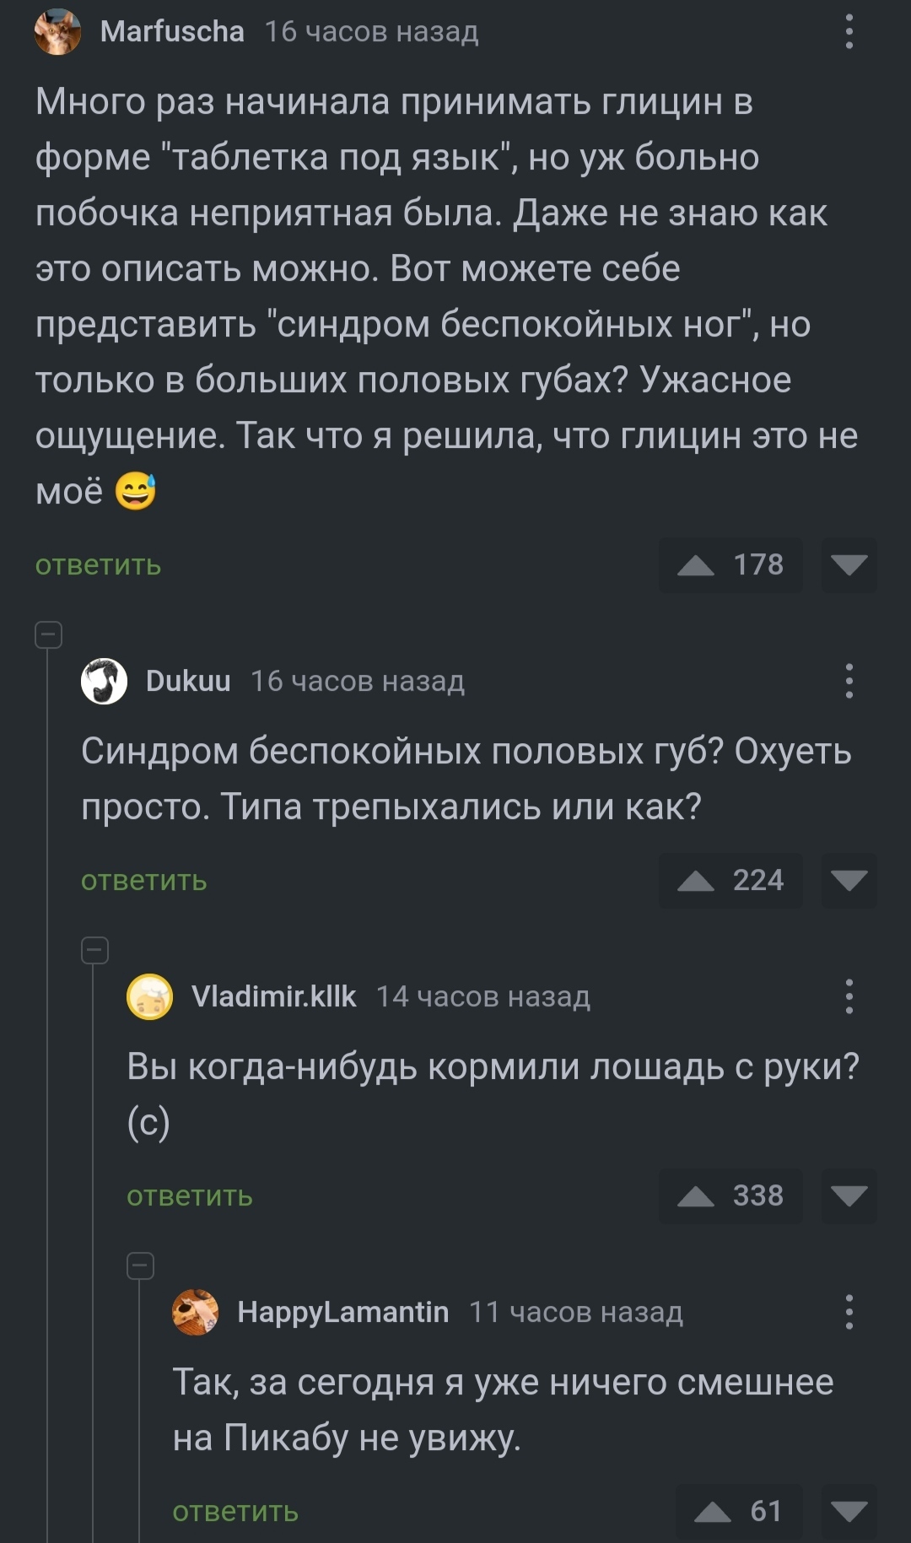
Task: Collapse the replies under Vladimir.kllk's comment
Action: point(140,1265)
